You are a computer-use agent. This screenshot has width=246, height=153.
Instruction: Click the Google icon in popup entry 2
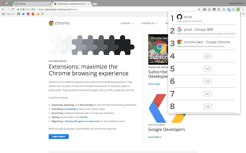(180, 29)
